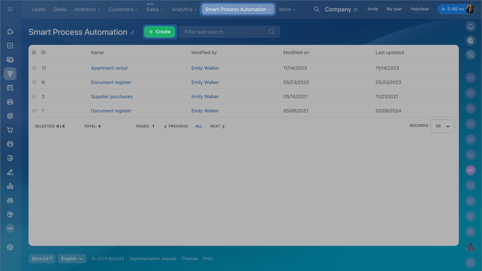This screenshot has height=271, width=482.
Task: Click the magnifier search icon in top bar
Action: click(317, 9)
